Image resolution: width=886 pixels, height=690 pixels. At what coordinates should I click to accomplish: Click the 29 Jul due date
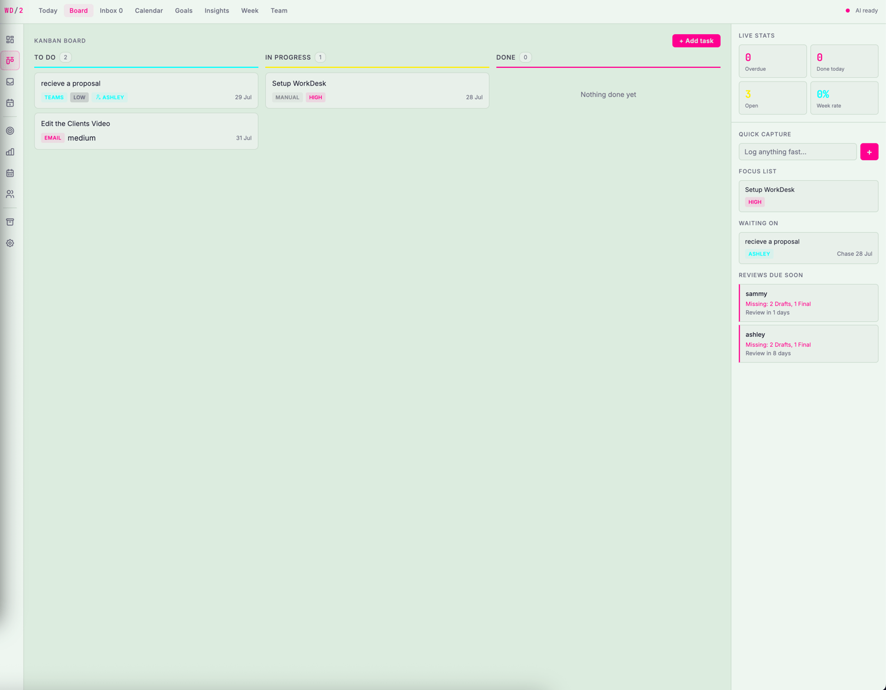(x=243, y=97)
